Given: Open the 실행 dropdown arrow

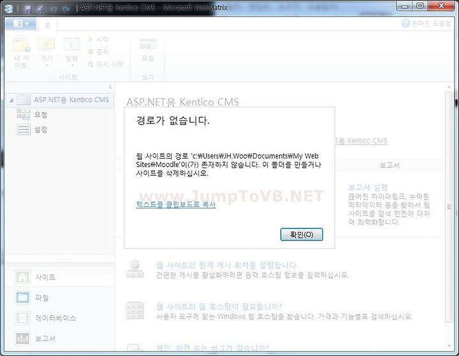Looking at the screenshot, I should point(72,65).
